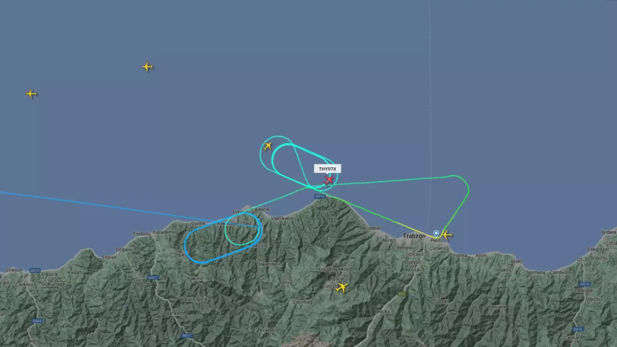Click the Tonya town label
The height and width of the screenshot is (347, 617).
(285, 282)
